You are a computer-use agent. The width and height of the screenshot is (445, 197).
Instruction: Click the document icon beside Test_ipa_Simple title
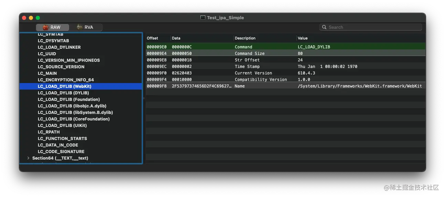pos(203,18)
